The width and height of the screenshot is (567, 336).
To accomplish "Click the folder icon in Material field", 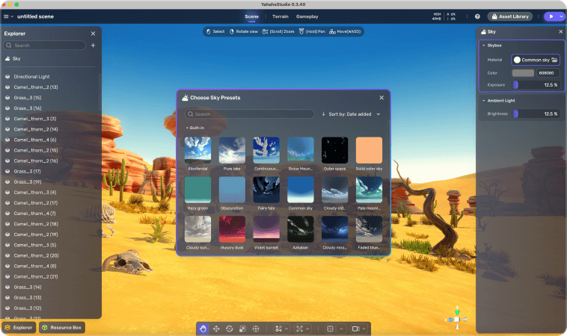I will pos(554,60).
